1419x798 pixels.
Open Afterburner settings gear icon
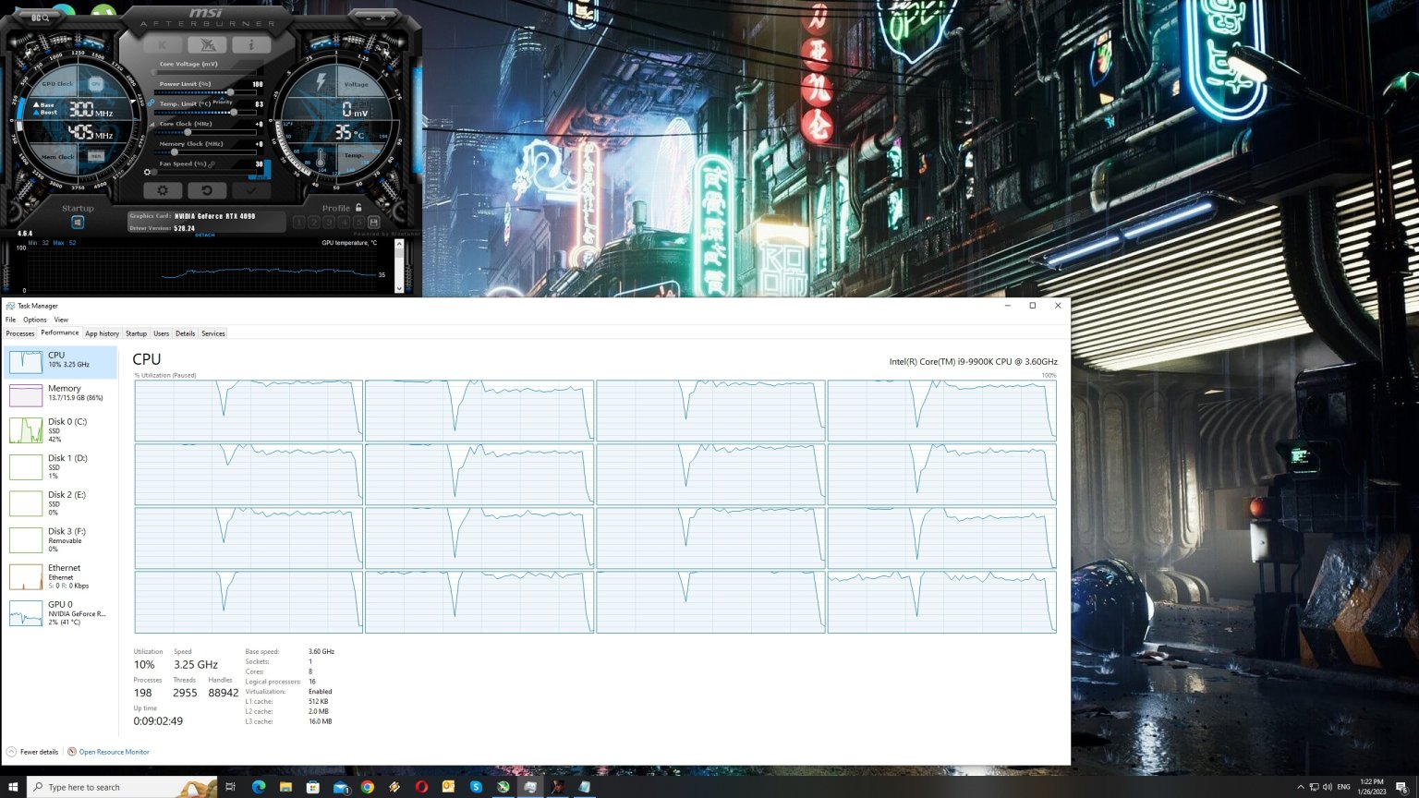163,190
